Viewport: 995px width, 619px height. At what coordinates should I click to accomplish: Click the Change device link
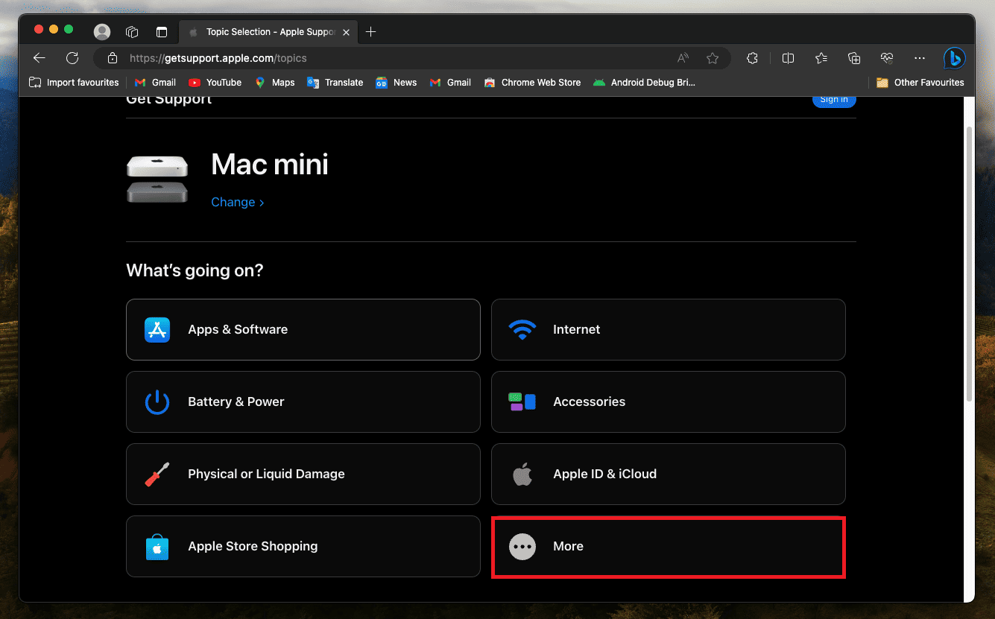click(x=238, y=202)
